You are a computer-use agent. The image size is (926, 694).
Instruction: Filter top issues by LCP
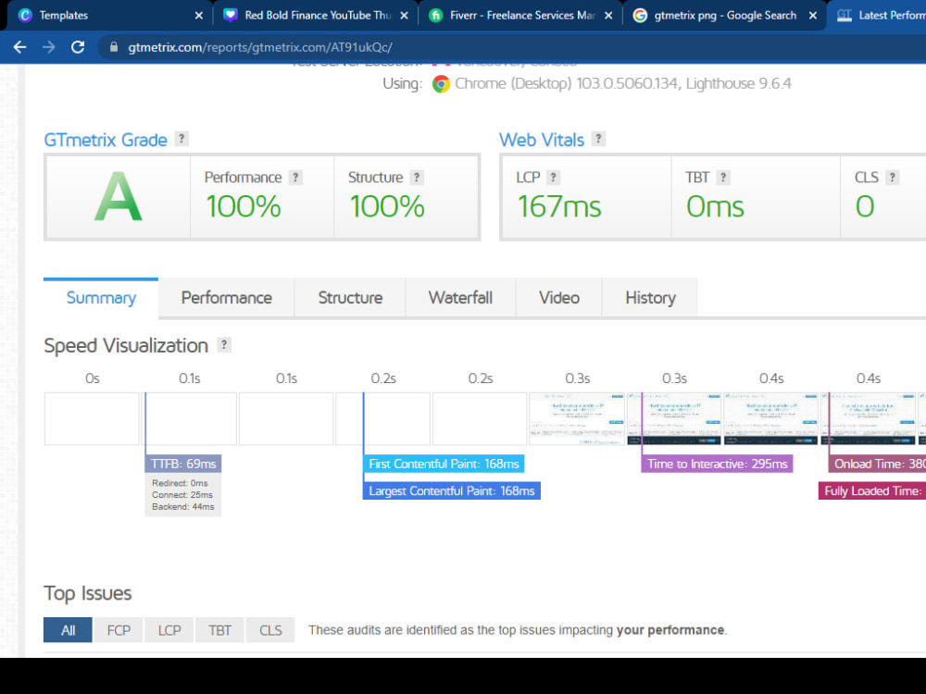click(x=169, y=630)
